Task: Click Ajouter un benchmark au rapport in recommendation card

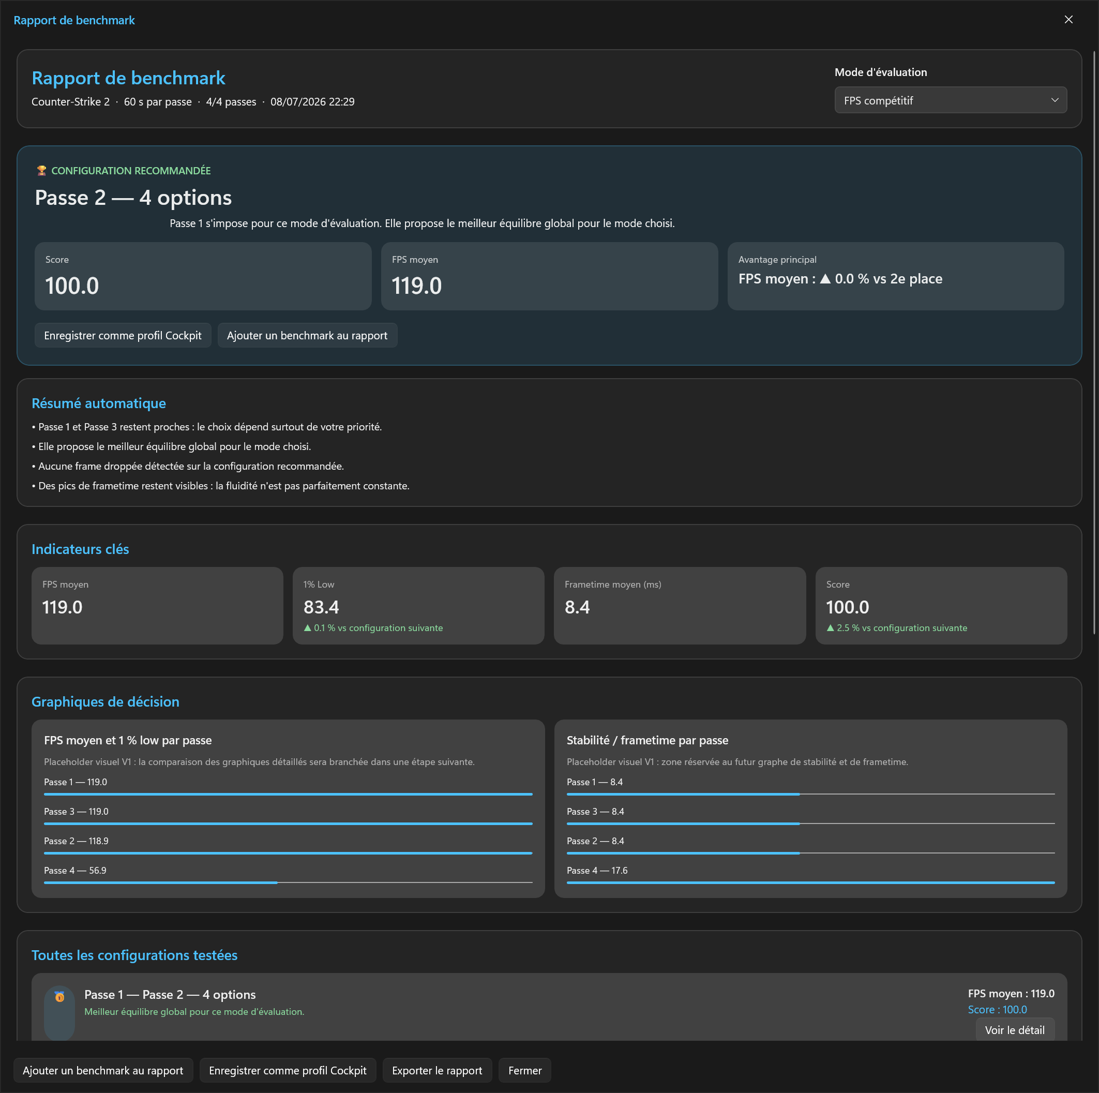Action: pos(307,336)
